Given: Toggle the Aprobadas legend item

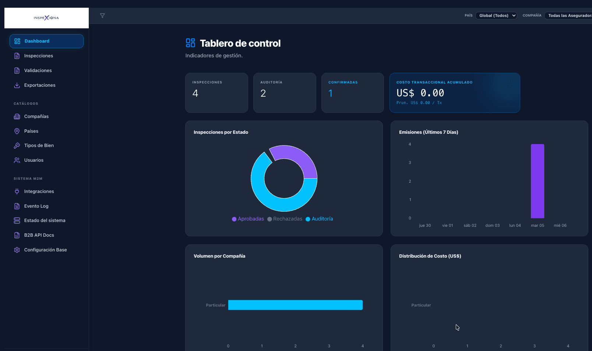Looking at the screenshot, I should coord(248,219).
